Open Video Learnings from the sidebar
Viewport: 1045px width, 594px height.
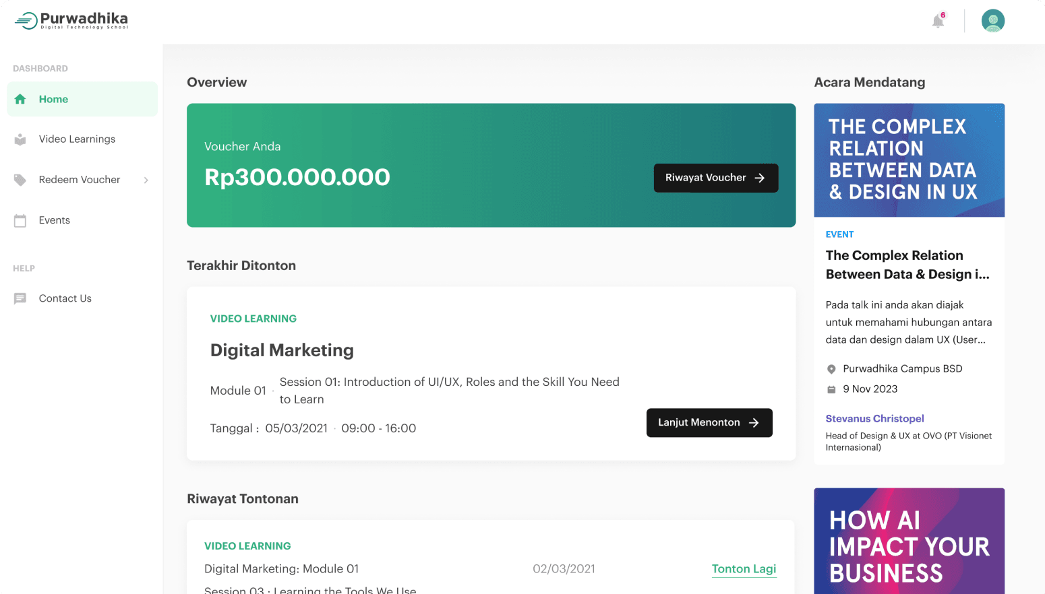tap(77, 139)
